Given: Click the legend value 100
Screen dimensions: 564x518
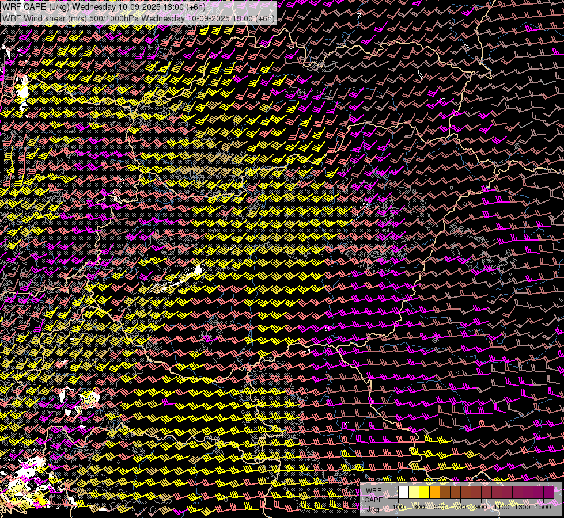Looking at the screenshot, I should [398, 507].
